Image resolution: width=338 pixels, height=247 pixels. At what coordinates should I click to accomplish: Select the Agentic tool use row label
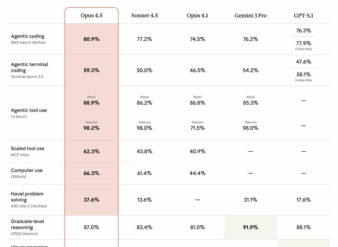(x=29, y=110)
